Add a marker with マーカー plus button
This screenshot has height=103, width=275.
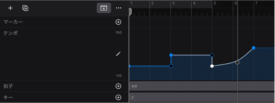119,22
